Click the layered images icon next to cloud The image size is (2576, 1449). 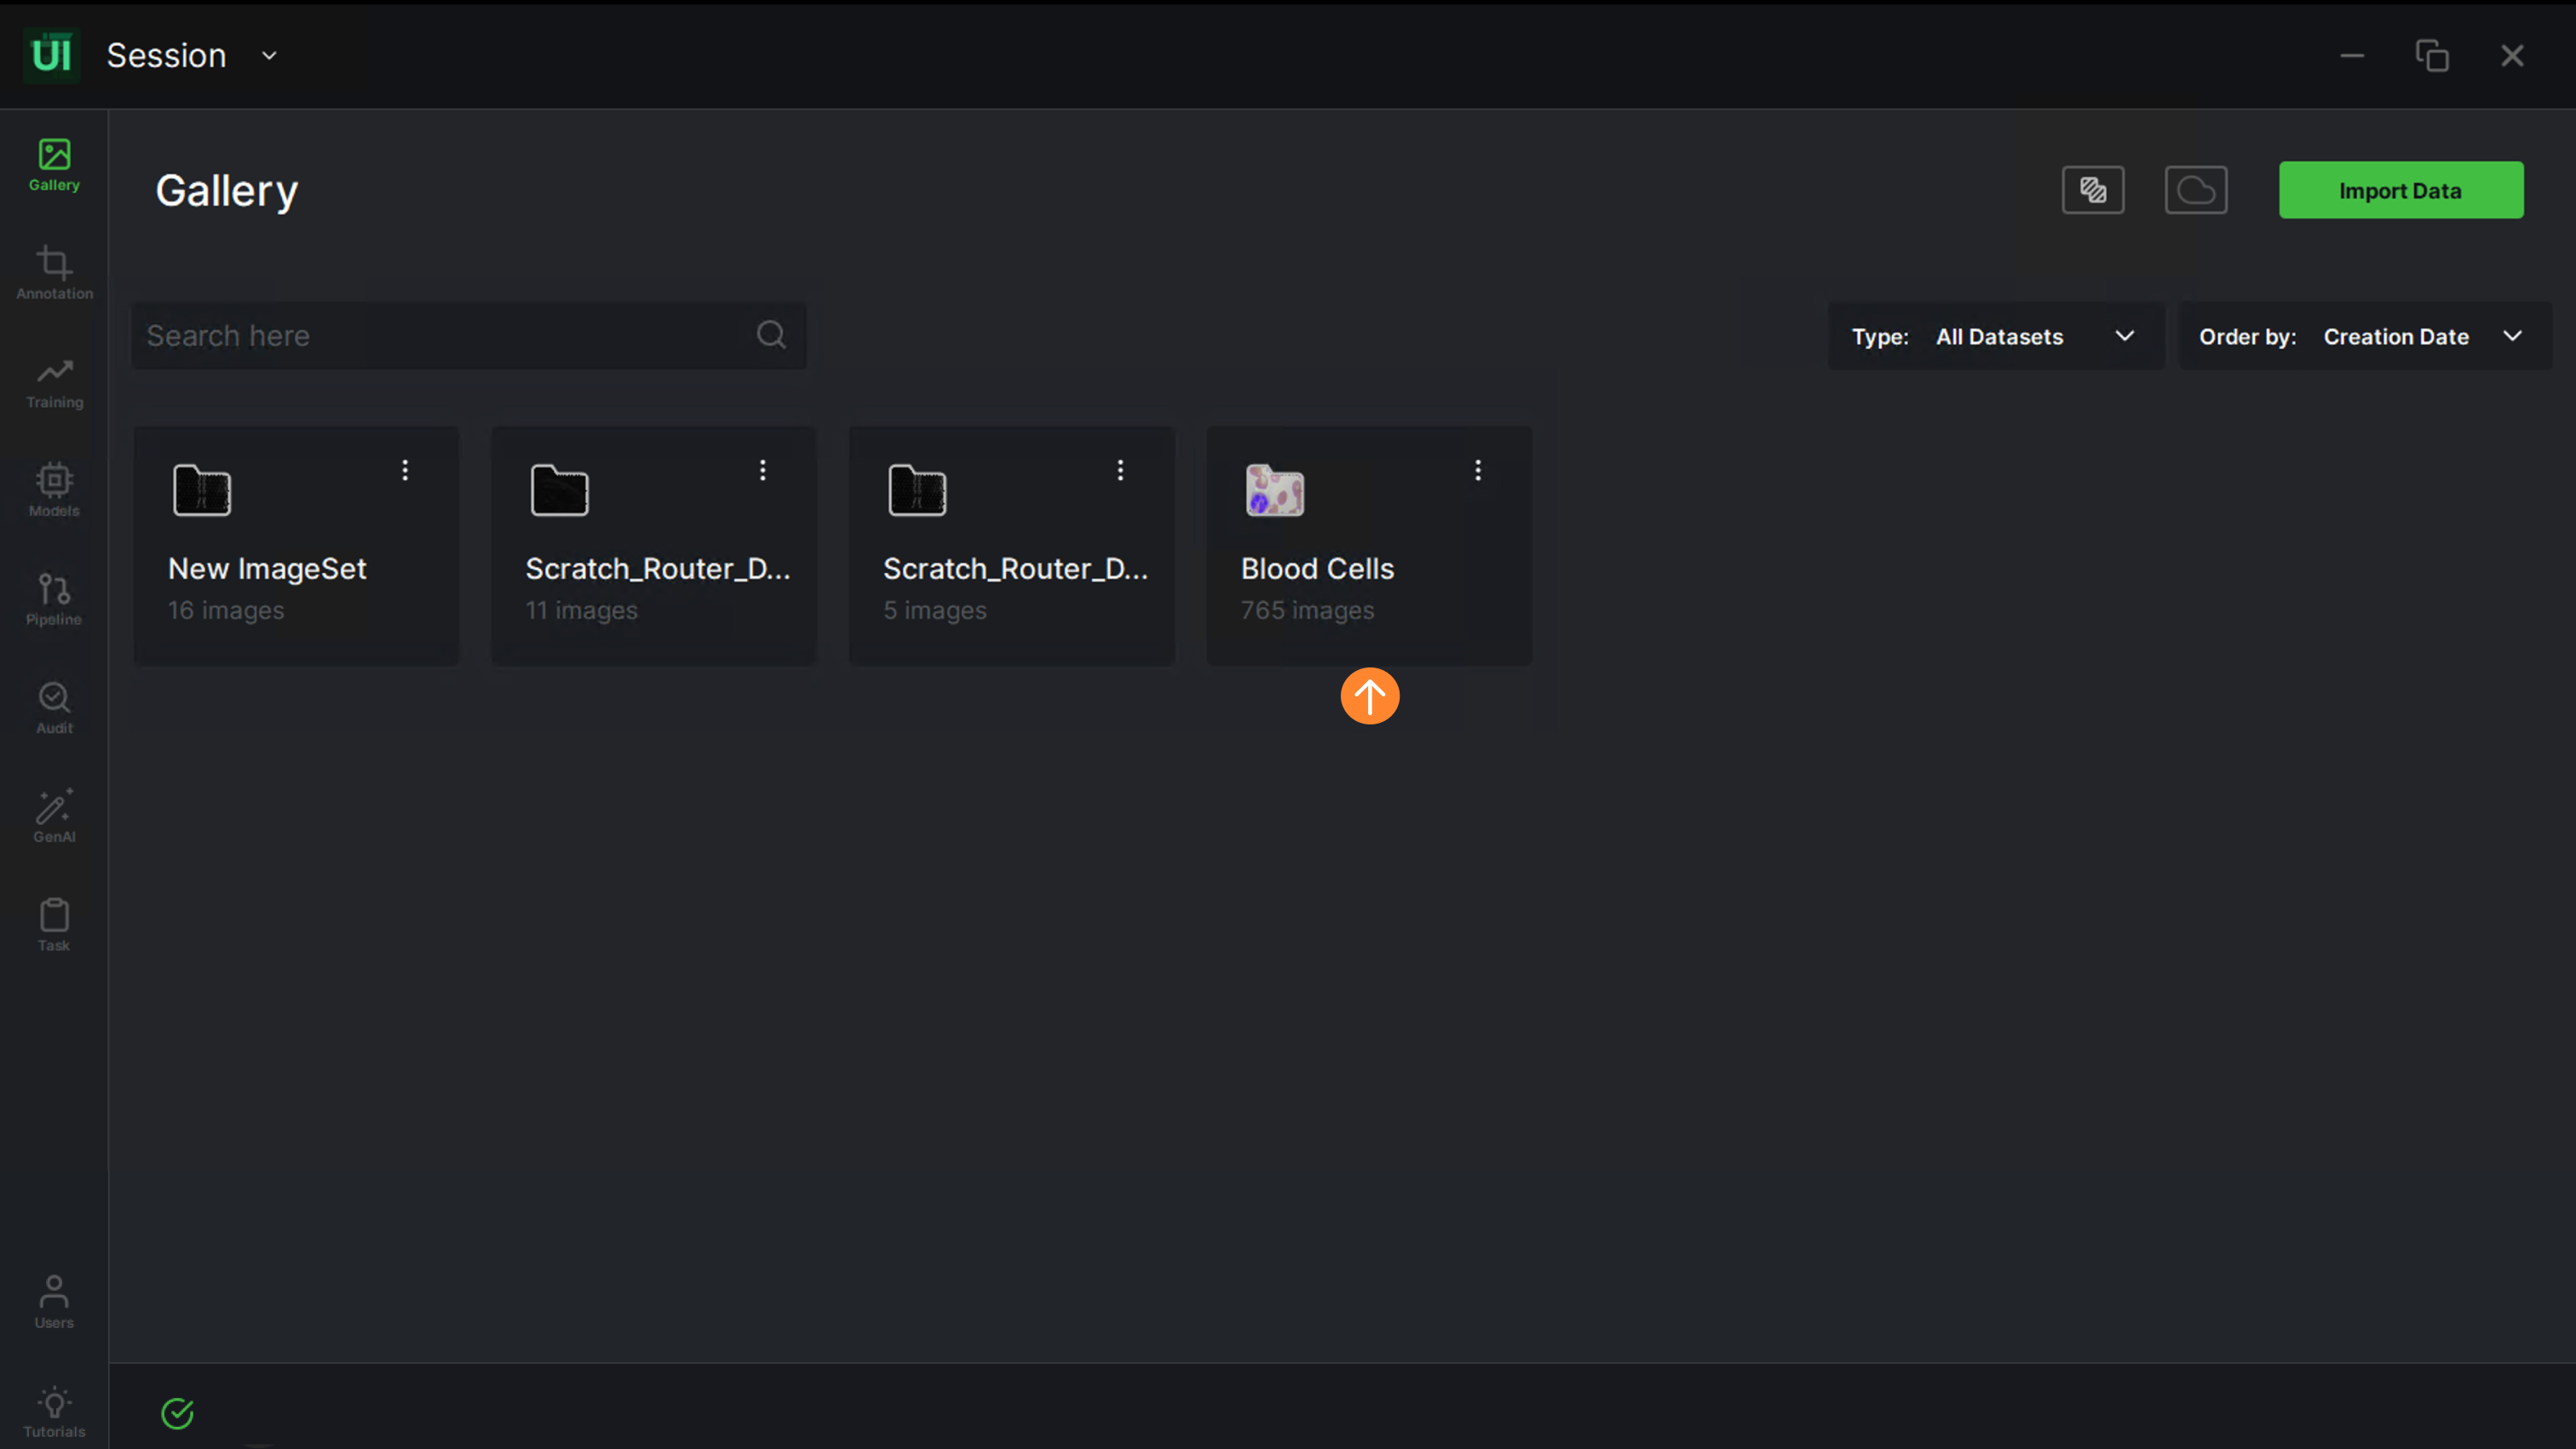coord(2092,190)
